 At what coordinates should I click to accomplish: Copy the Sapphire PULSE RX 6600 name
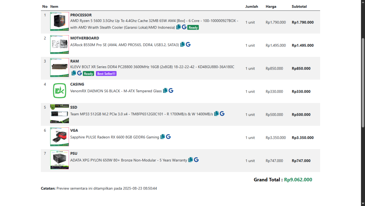coord(163,137)
